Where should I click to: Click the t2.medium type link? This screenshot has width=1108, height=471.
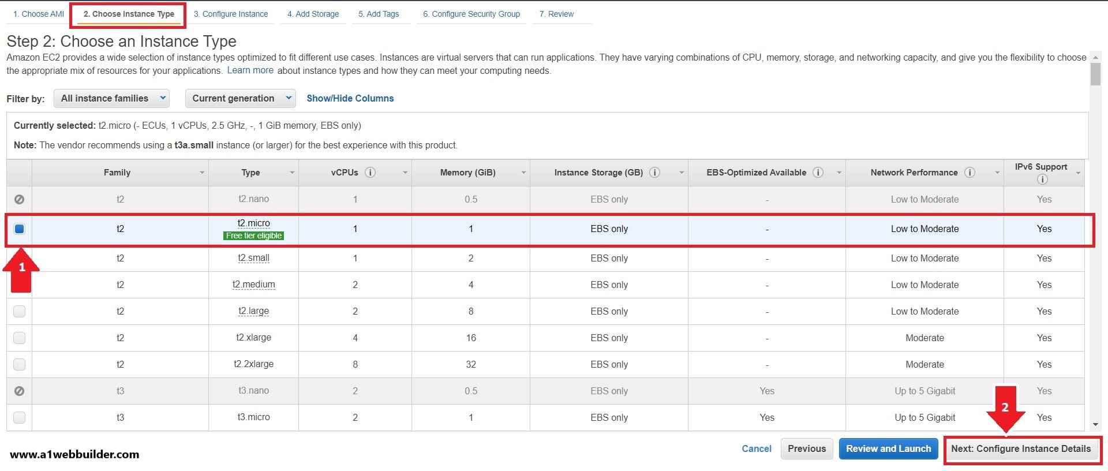point(254,285)
